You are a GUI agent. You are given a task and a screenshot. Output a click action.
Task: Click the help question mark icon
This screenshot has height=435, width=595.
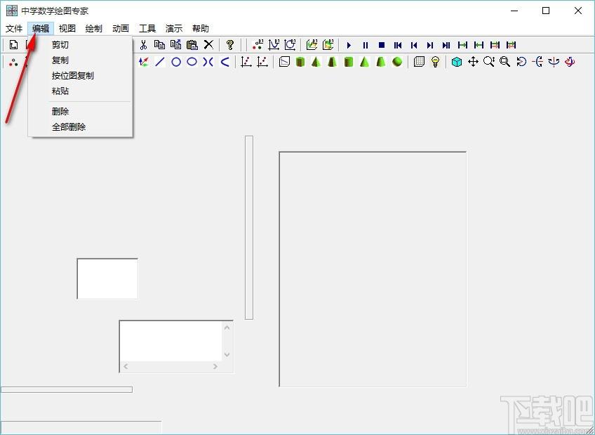pos(229,45)
